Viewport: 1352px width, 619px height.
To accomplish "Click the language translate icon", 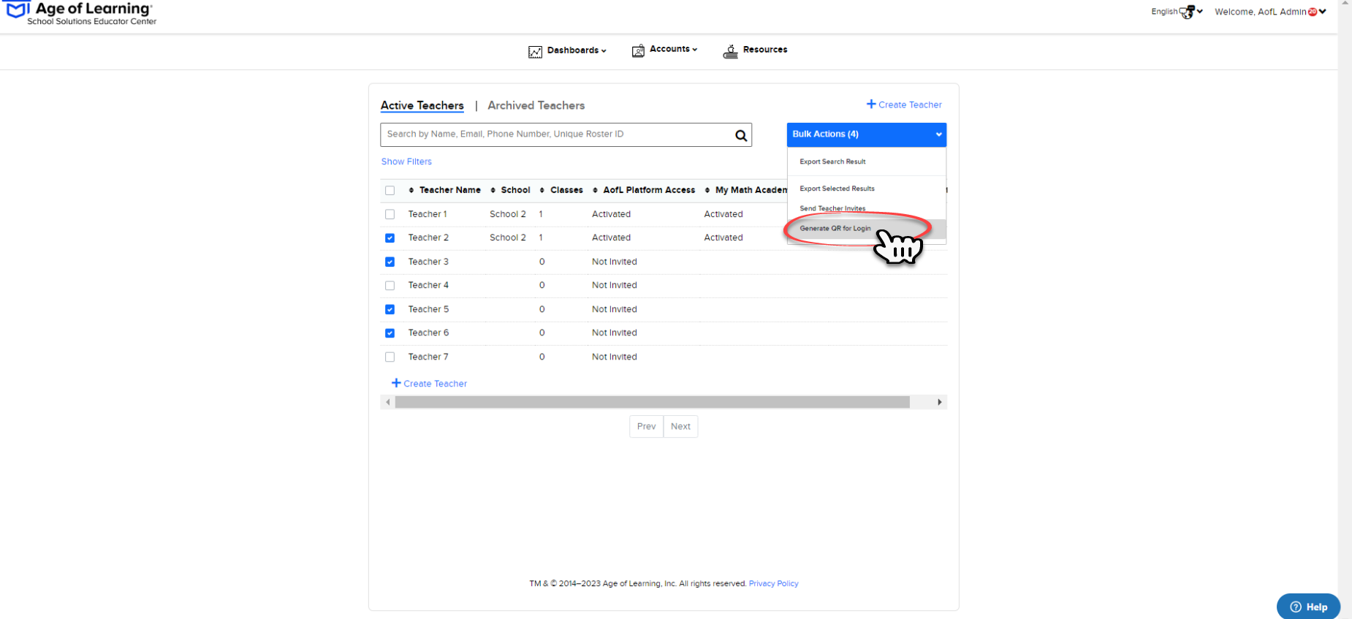I will coord(1187,12).
